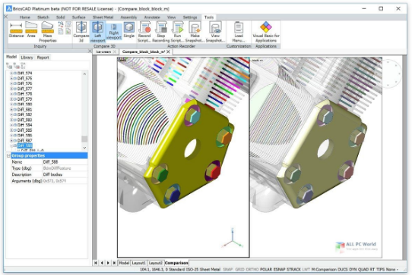Open the Home ribbon tab
The image size is (412, 275).
click(x=24, y=17)
